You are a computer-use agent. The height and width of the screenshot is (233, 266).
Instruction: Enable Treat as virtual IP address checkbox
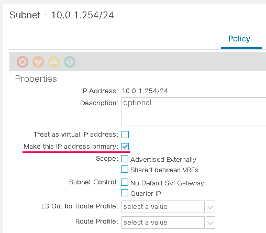pyautogui.click(x=125, y=135)
